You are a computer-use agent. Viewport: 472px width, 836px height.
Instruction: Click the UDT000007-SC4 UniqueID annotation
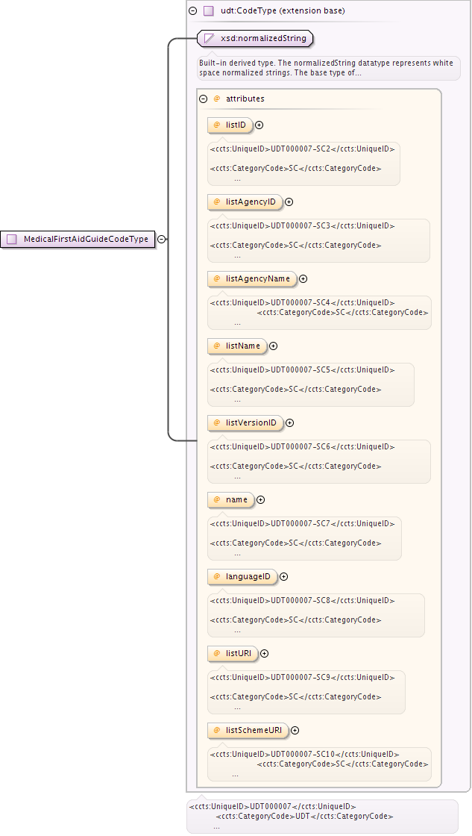point(303,302)
